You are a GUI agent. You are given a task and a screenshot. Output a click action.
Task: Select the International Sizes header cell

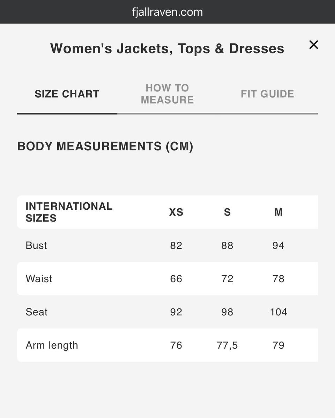pos(69,212)
